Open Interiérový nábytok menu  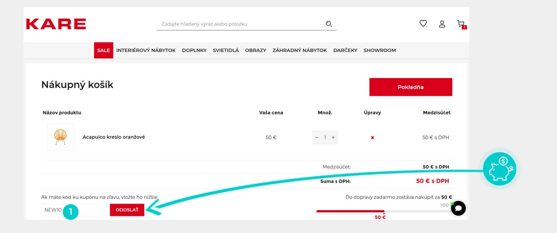[146, 51]
